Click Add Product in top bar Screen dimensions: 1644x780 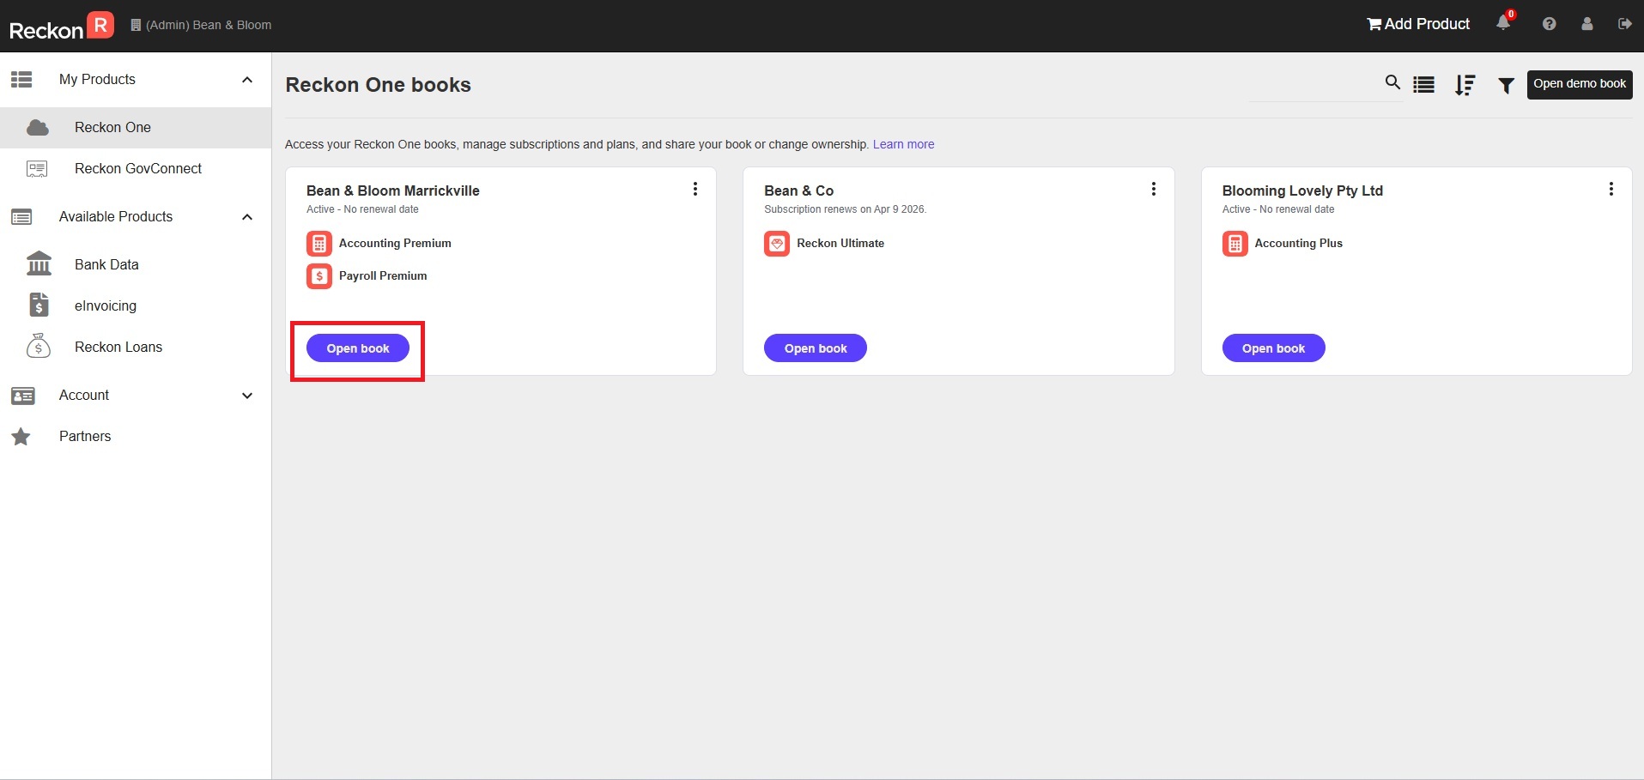pyautogui.click(x=1418, y=24)
